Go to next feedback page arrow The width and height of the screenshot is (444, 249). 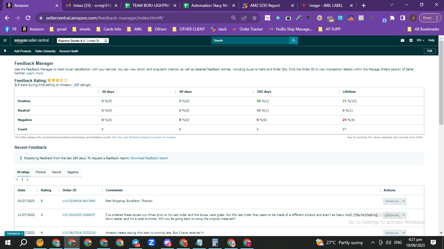click(27, 180)
